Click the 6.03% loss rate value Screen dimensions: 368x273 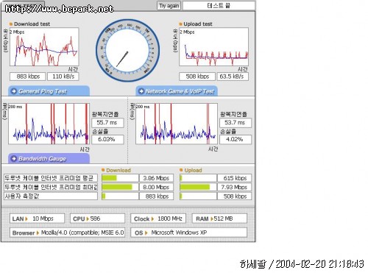point(107,139)
